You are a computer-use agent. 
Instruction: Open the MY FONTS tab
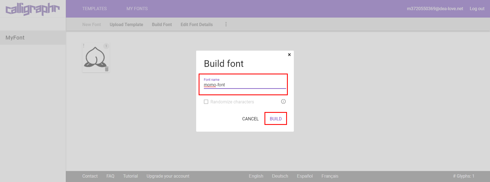tap(137, 9)
